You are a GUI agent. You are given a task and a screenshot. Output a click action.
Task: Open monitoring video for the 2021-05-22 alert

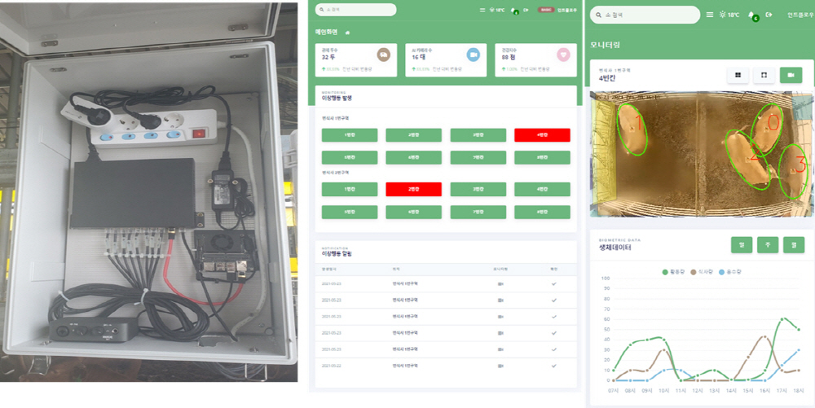tap(501, 366)
